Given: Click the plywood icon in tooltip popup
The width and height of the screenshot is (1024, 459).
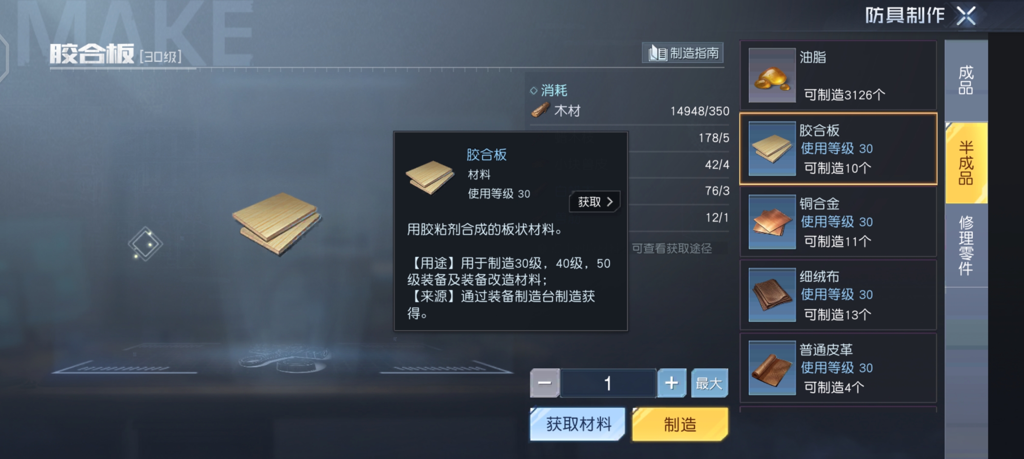Looking at the screenshot, I should [430, 177].
